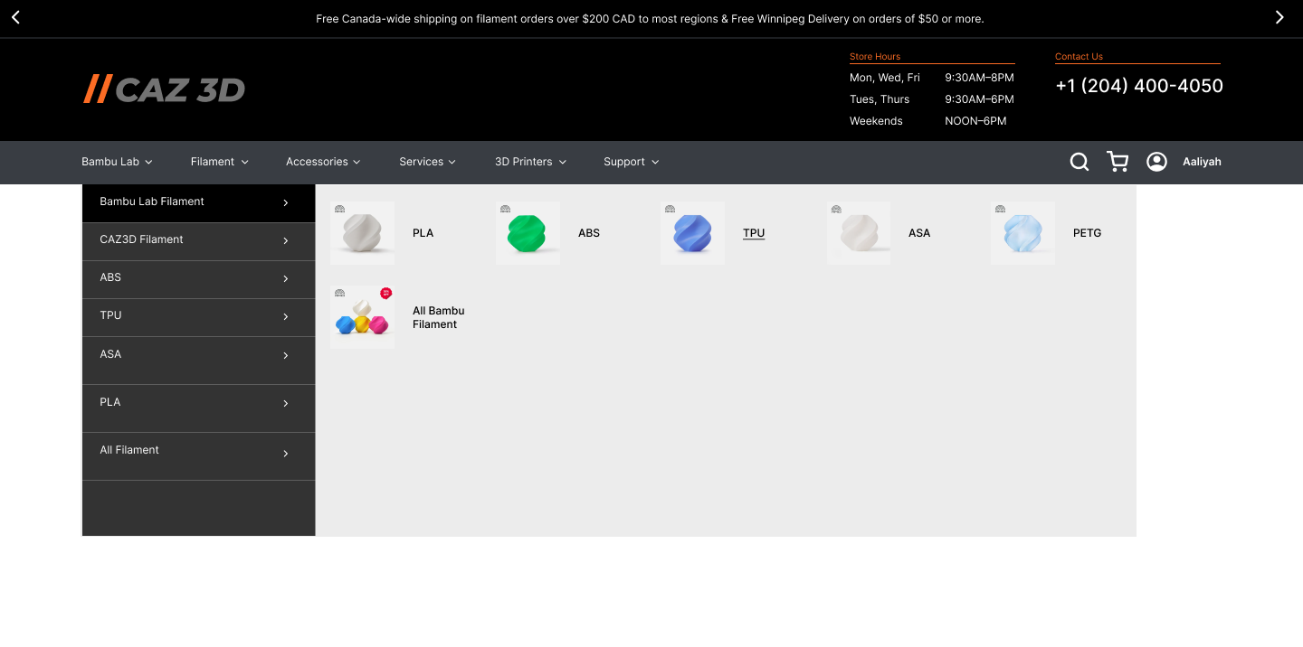Click the light blue PETG thumbnail

coord(1022,233)
